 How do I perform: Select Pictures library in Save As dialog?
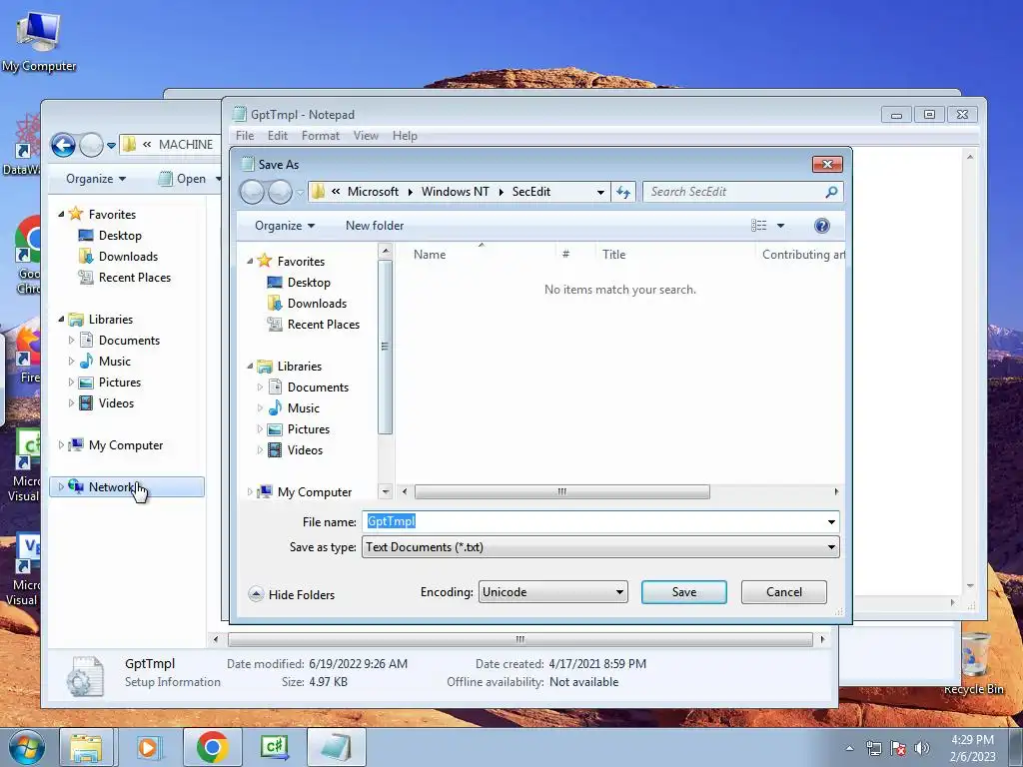click(308, 429)
